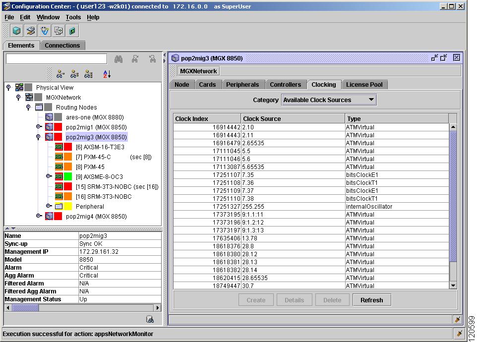Click the find-previous icon beside binoculars

click(135, 59)
